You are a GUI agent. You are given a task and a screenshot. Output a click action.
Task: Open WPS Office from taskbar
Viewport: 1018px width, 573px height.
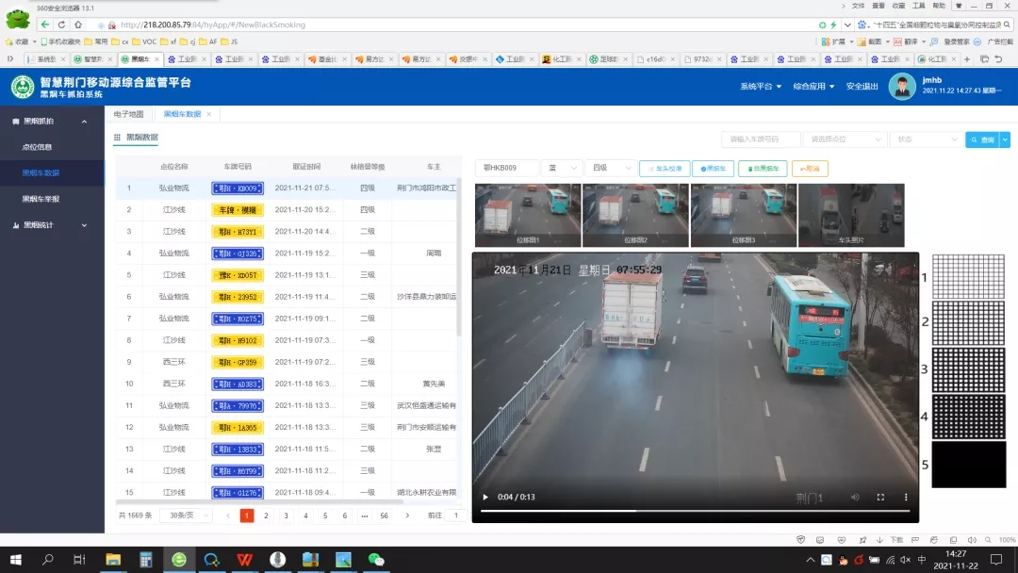click(x=244, y=559)
